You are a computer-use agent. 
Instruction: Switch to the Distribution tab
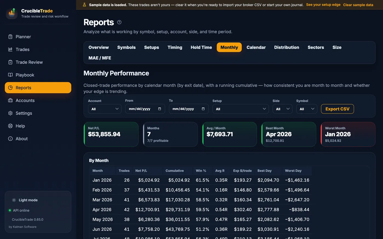[287, 47]
